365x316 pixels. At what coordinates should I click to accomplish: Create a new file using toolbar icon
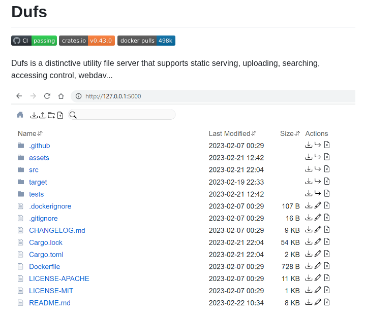pyautogui.click(x=60, y=115)
